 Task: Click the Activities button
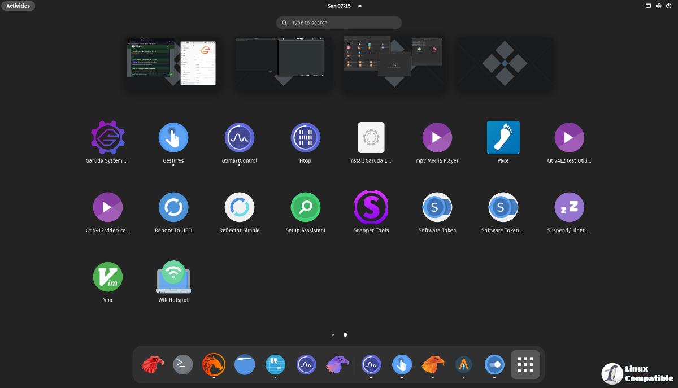[x=18, y=6]
